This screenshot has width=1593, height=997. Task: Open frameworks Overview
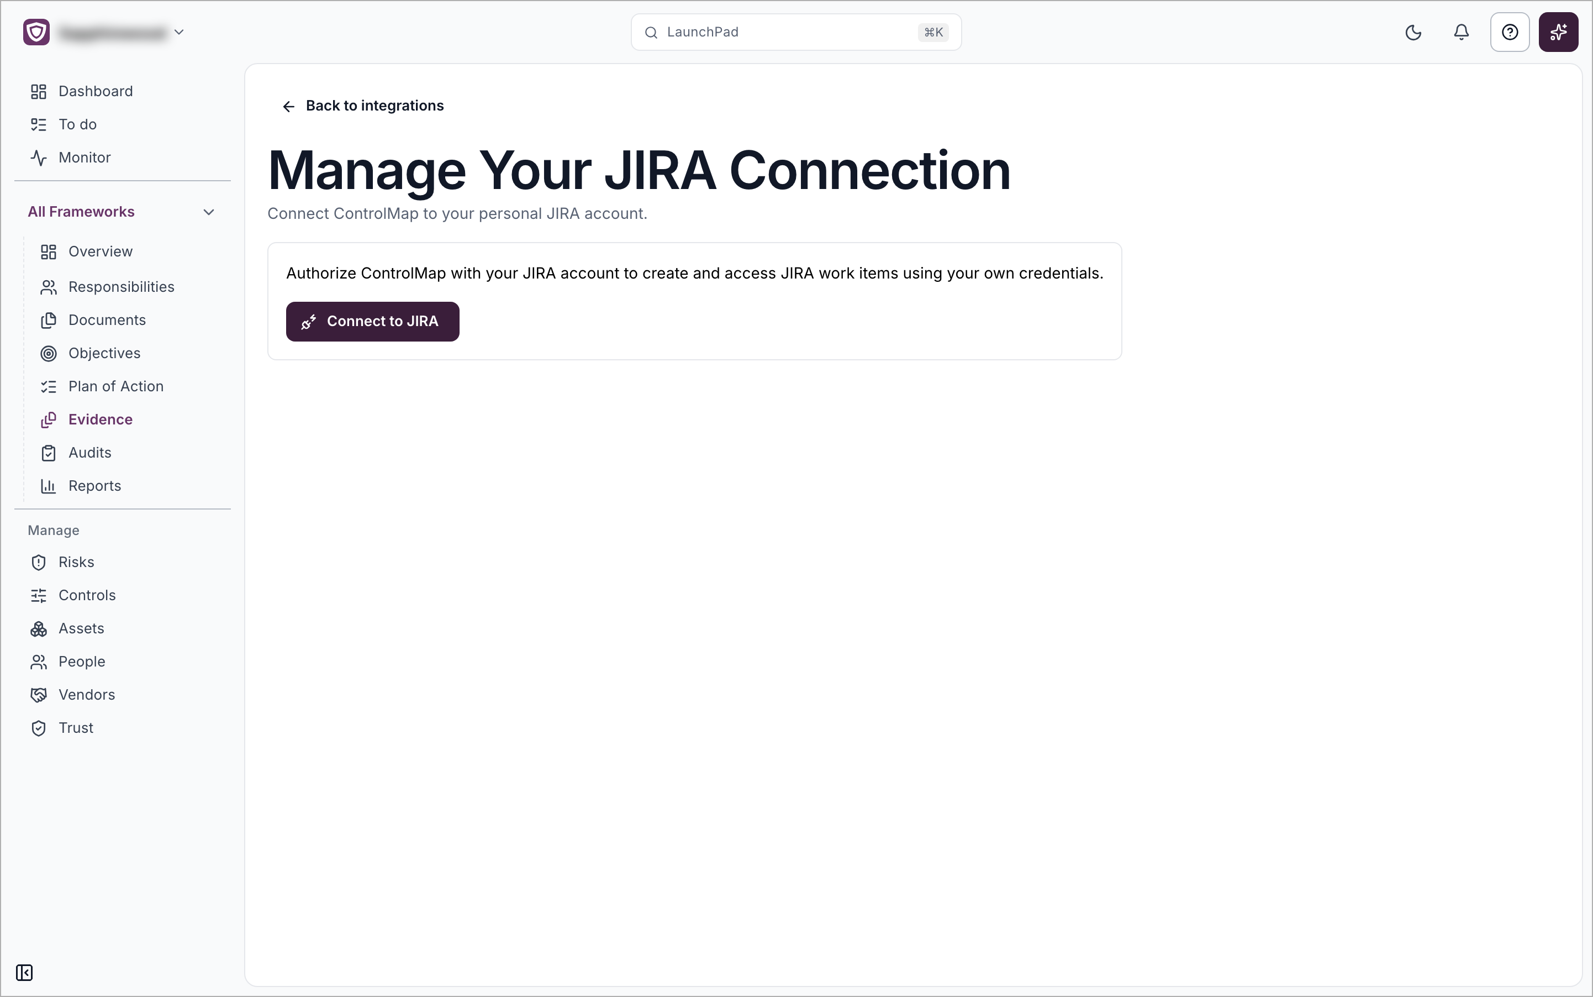tap(100, 251)
